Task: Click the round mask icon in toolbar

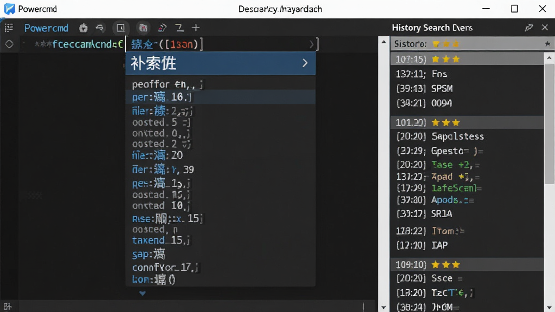Action: 143,28
